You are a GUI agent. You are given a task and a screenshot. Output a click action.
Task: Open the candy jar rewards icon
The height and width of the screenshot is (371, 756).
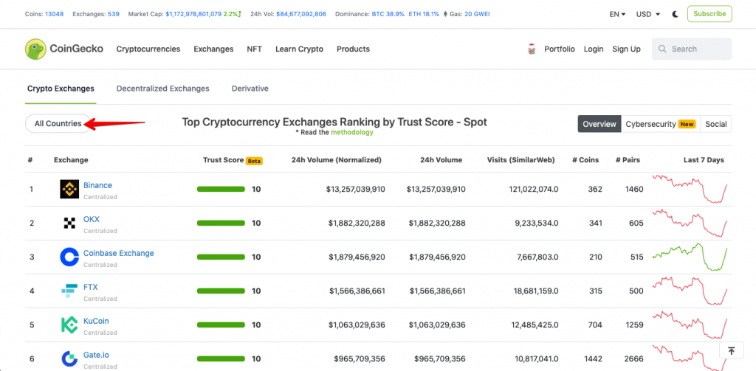[532, 49]
